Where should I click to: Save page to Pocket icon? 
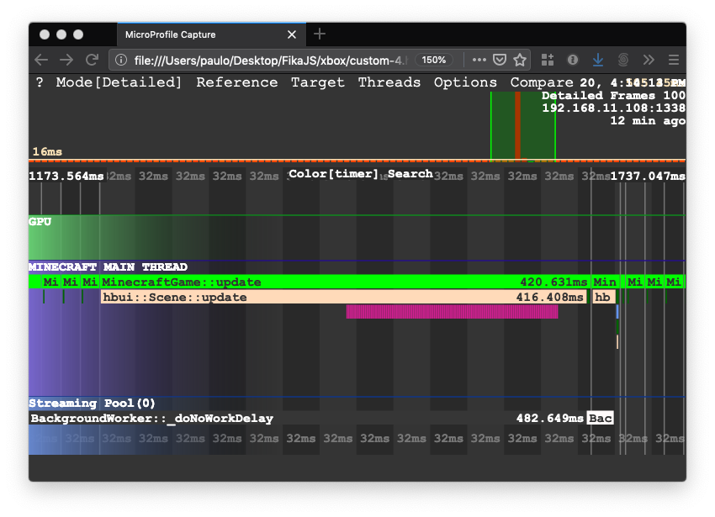500,60
